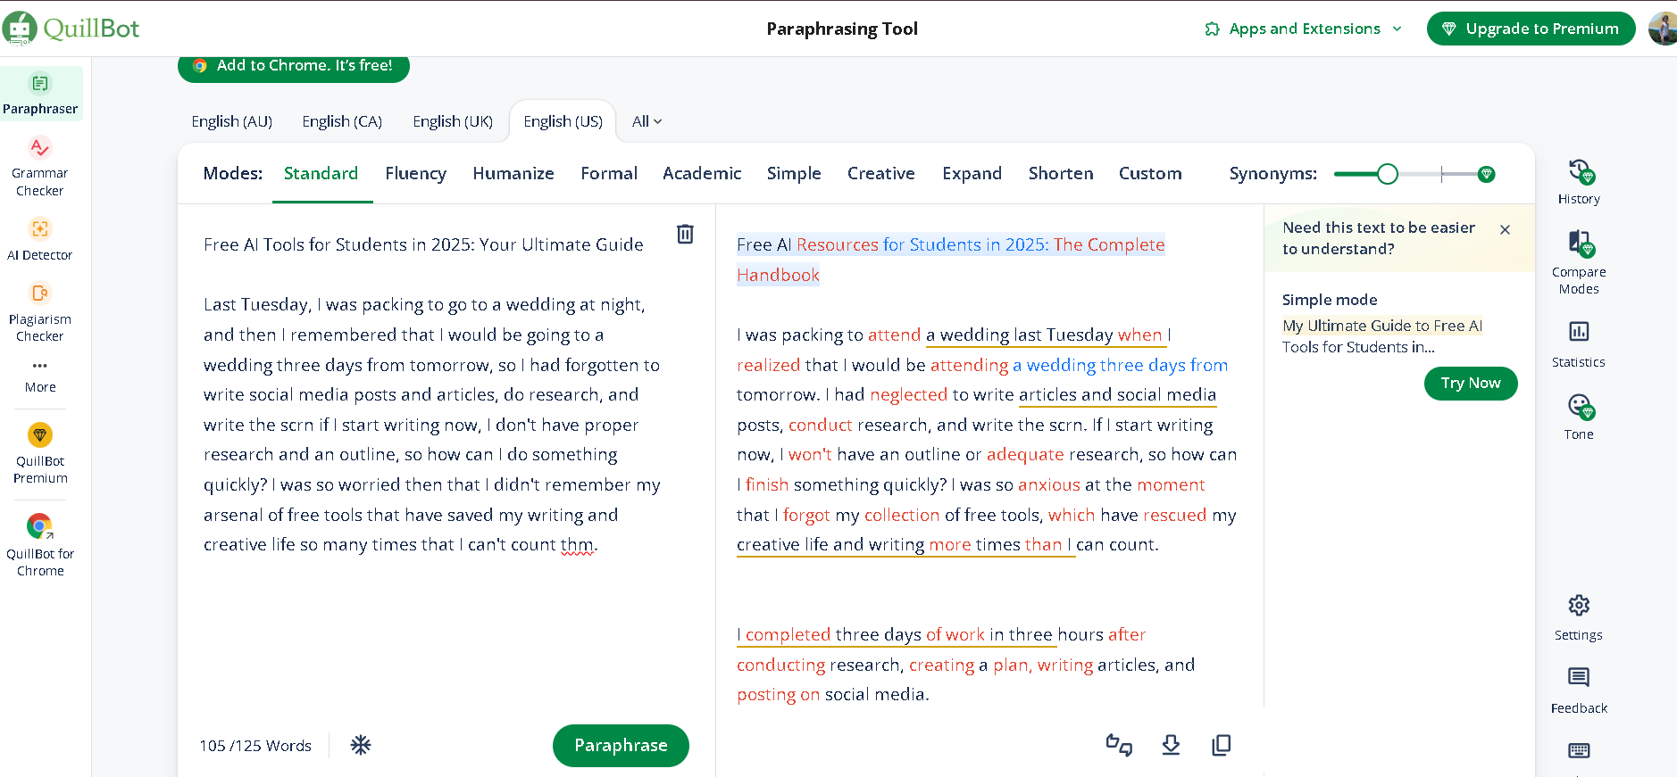Click the rephrase feedback arrows icon
This screenshot has height=777, width=1677.
click(1119, 745)
